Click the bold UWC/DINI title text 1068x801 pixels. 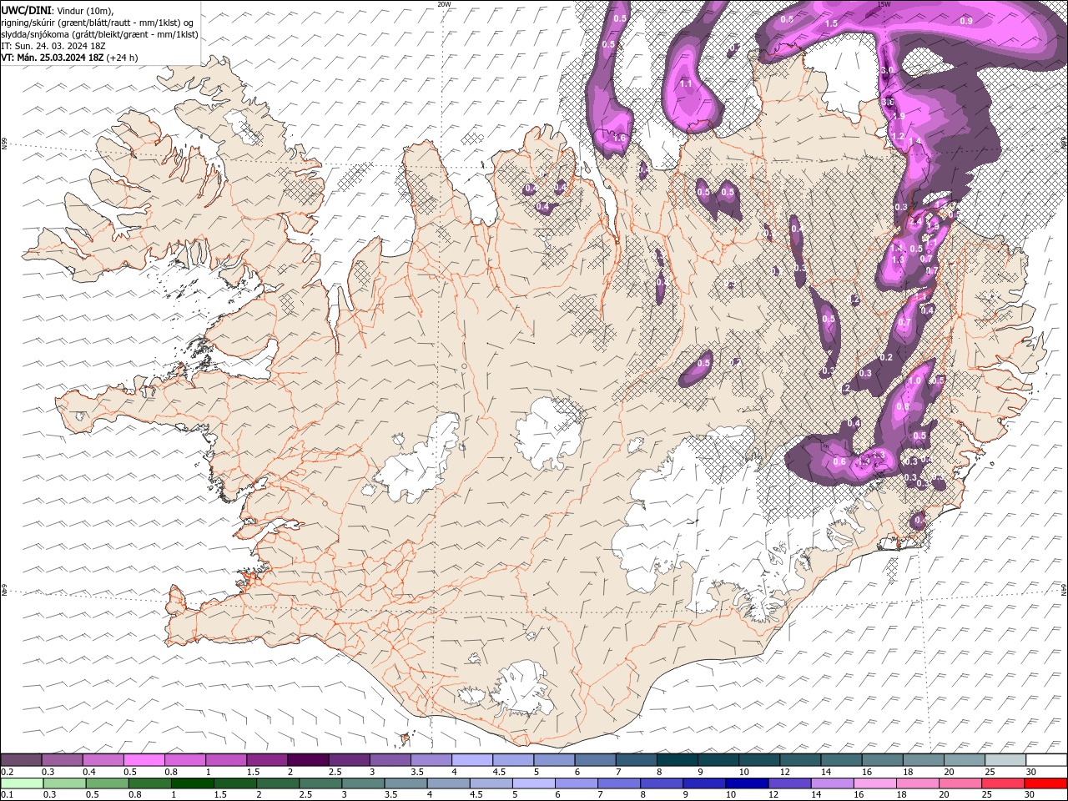28,9
